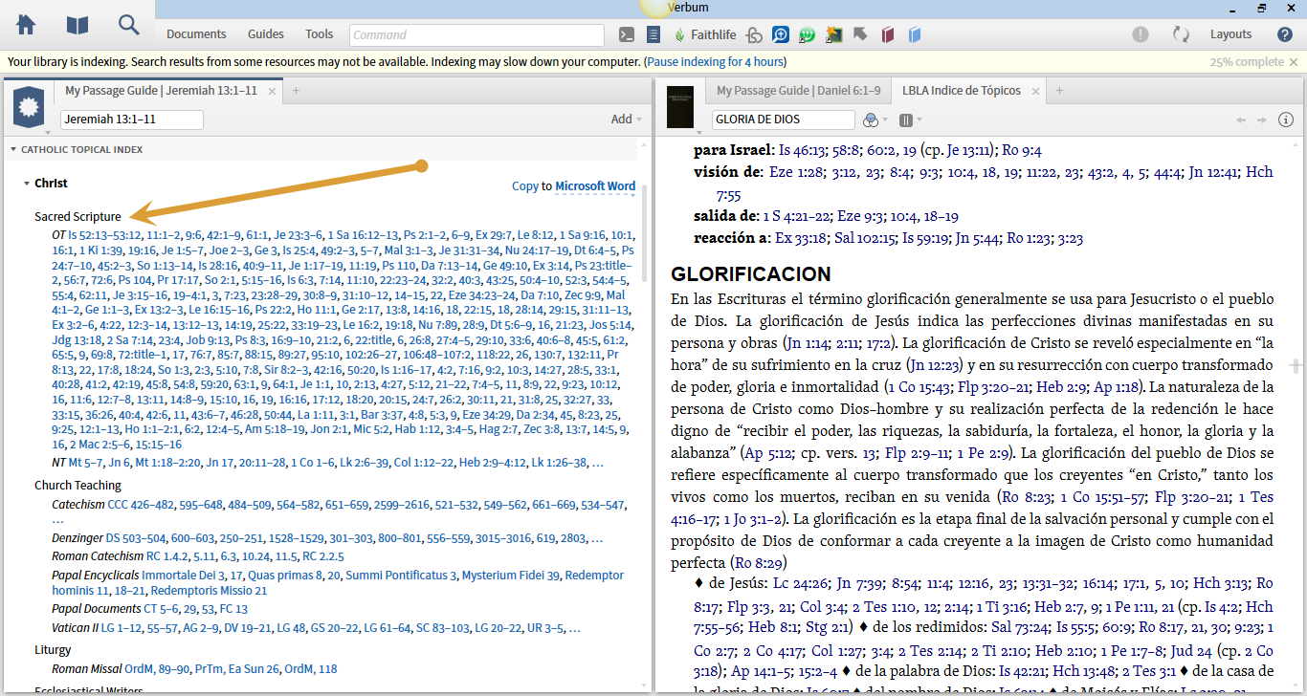Image resolution: width=1307 pixels, height=696 pixels.
Task: Click the GLORIA DE DIOS reference box
Action: point(783,120)
